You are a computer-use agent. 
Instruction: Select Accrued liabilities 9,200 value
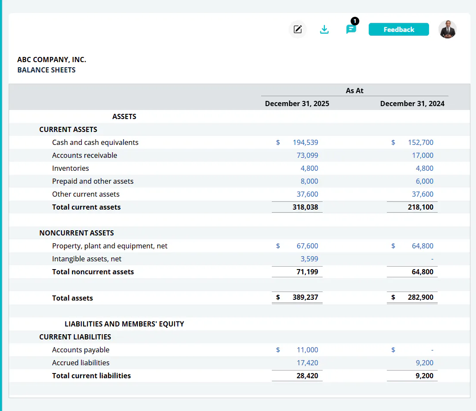[424, 363]
